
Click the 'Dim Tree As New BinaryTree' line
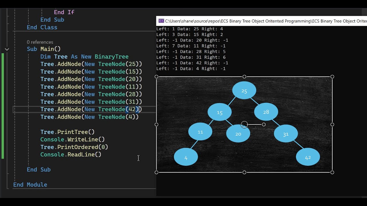coord(84,57)
